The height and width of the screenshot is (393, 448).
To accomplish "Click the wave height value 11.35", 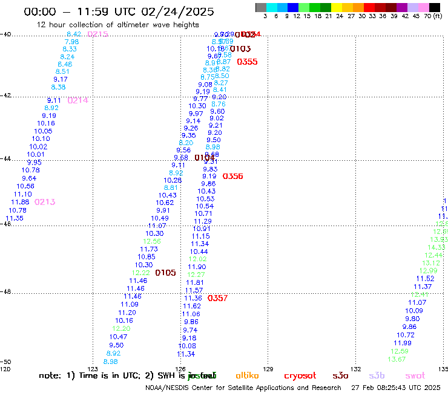I will (15, 218).
